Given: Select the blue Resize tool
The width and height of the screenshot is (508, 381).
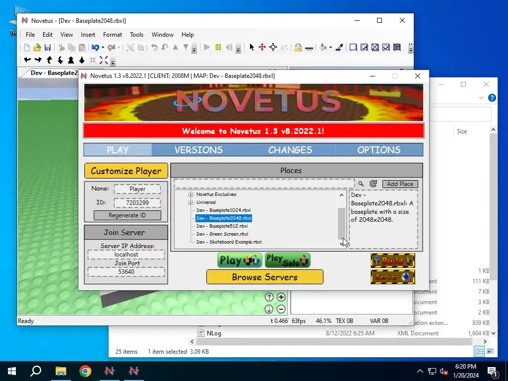Looking at the screenshot, I should point(273,47).
